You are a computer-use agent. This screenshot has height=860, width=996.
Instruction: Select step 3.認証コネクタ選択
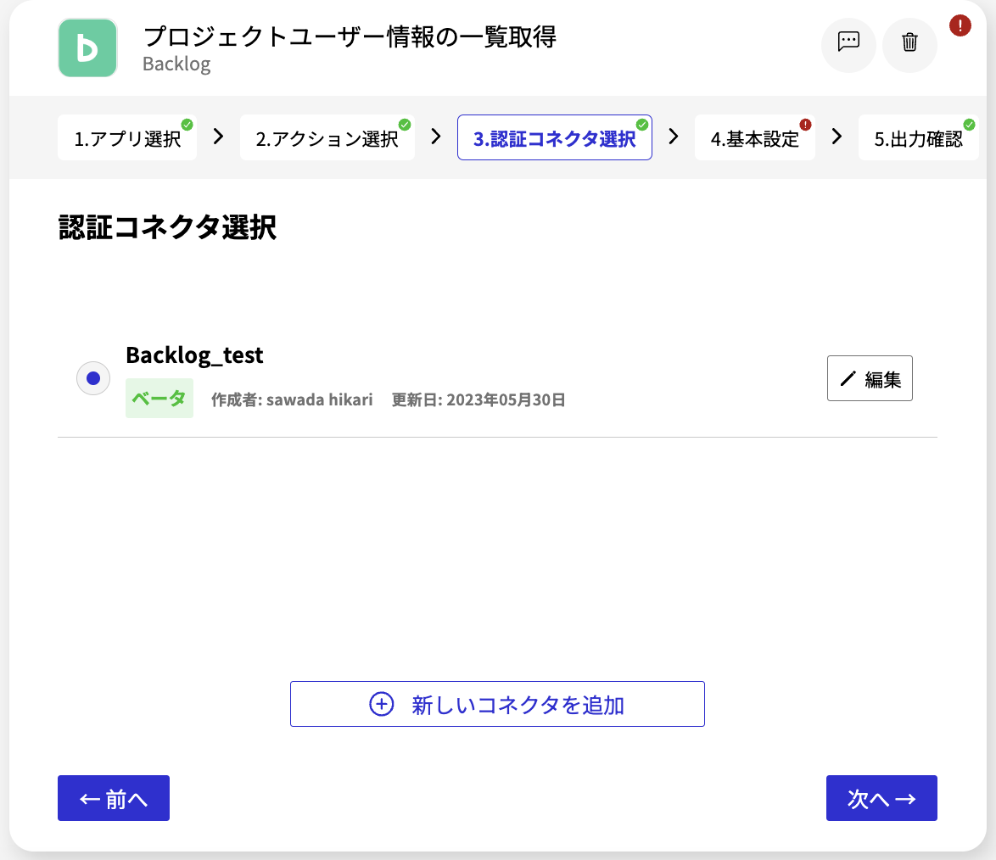pos(555,138)
